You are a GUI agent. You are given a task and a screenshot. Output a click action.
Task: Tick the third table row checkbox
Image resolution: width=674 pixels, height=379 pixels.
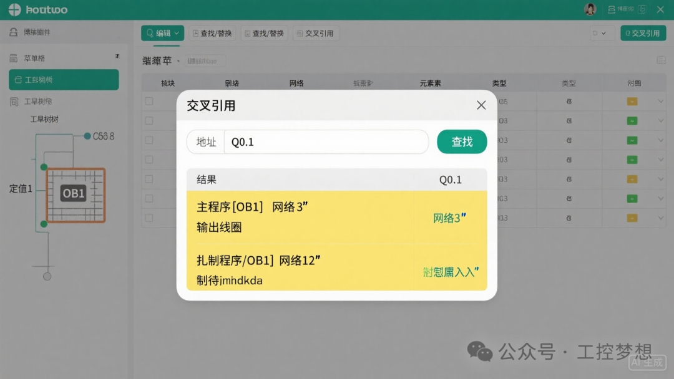point(149,140)
